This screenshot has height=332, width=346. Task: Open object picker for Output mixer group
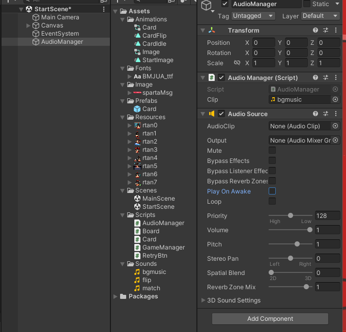click(x=335, y=140)
